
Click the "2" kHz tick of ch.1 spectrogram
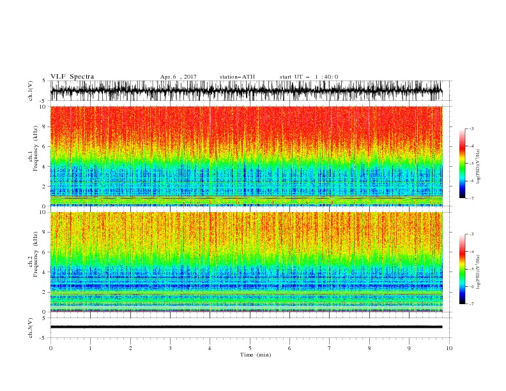pyautogui.click(x=45, y=186)
